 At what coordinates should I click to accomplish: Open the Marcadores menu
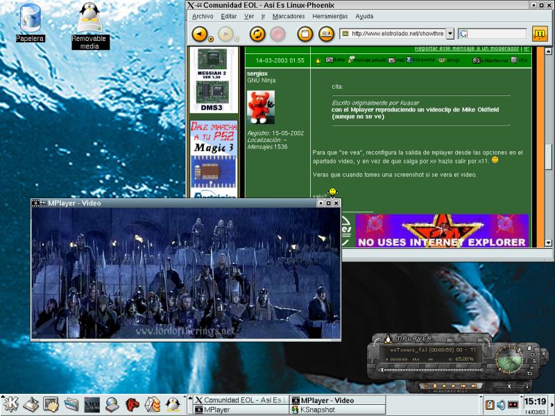288,16
